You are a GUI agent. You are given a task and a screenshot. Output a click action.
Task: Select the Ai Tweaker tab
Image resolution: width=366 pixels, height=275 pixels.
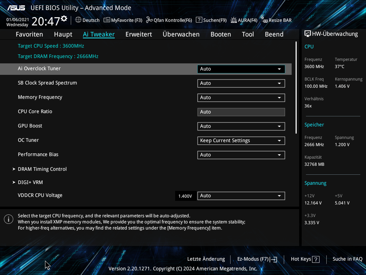99,34
